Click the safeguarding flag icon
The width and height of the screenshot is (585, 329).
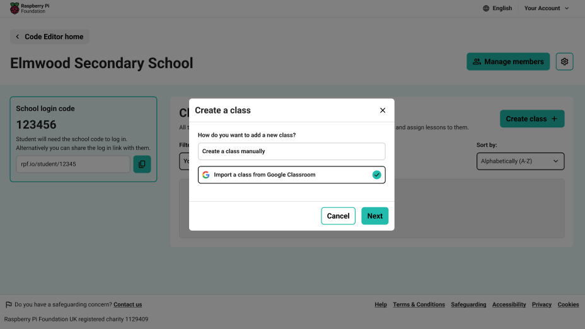point(9,304)
